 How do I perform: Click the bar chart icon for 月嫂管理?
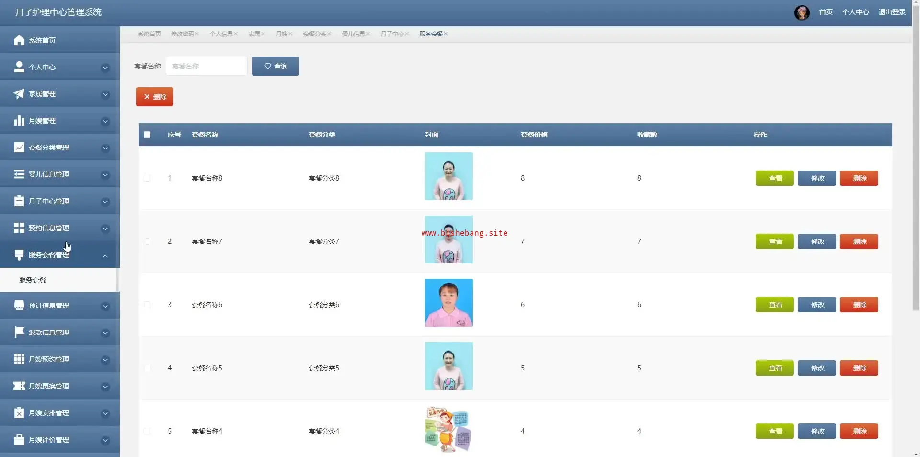tap(19, 121)
